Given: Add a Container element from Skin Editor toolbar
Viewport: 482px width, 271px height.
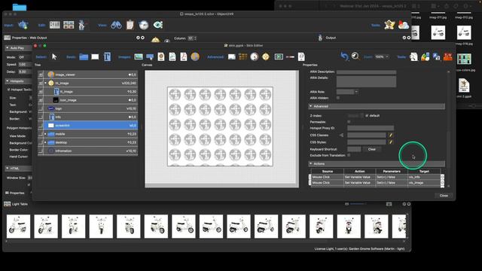Looking at the screenshot, I should click(x=84, y=57).
